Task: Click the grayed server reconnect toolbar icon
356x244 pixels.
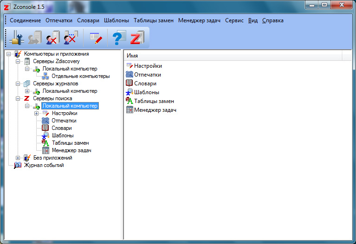Action: [35, 38]
